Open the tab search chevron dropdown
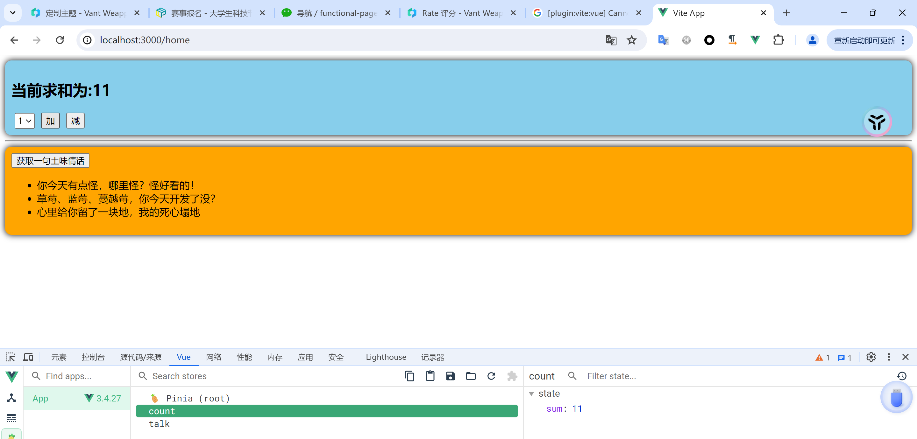This screenshot has height=439, width=917. (x=13, y=13)
